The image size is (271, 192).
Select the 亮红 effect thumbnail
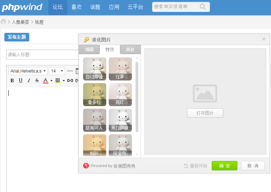120,95
